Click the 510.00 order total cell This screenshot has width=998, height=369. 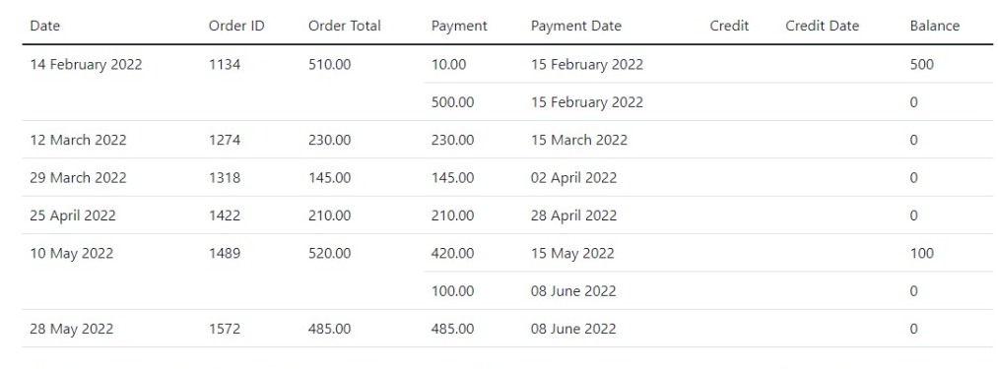pyautogui.click(x=329, y=64)
